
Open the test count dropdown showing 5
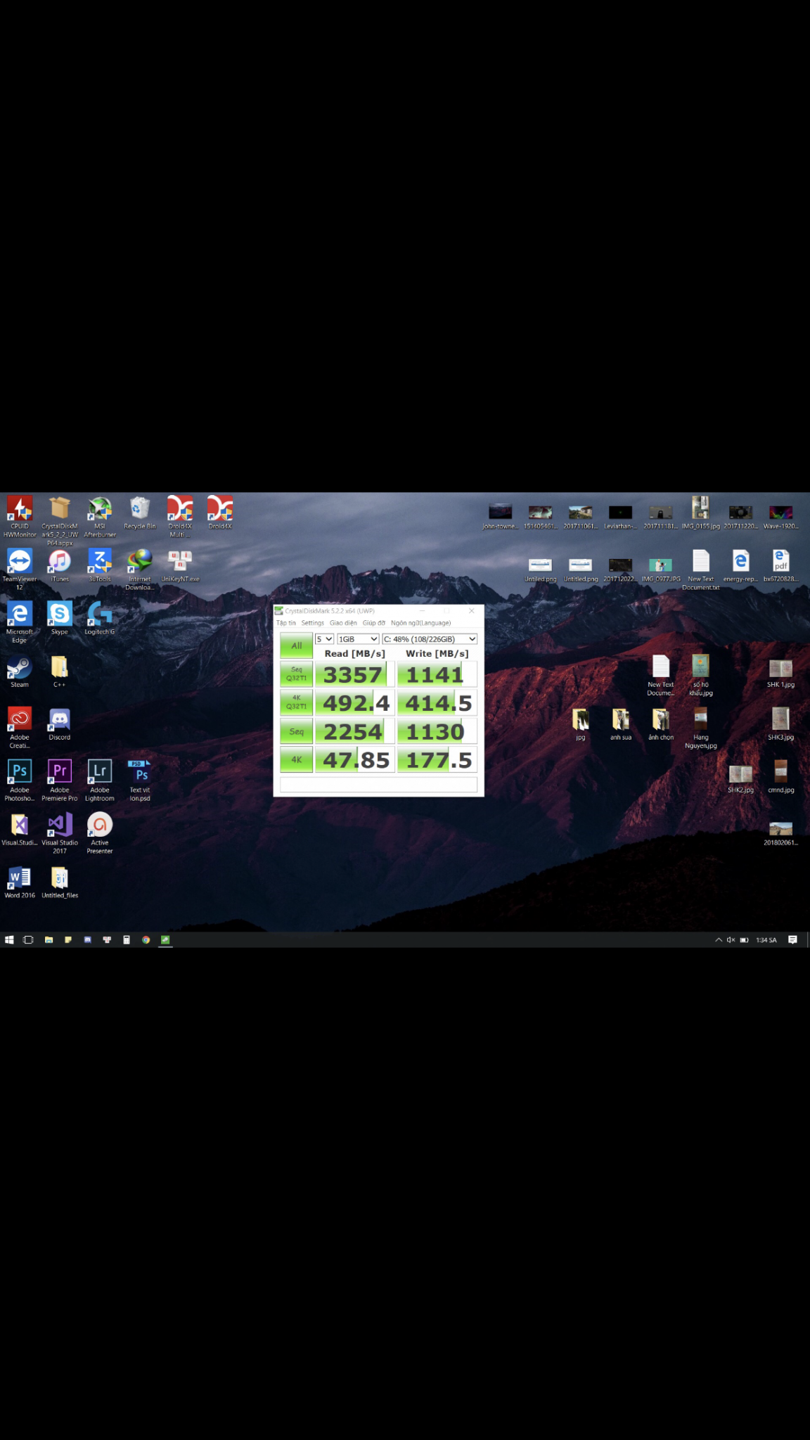coord(324,639)
